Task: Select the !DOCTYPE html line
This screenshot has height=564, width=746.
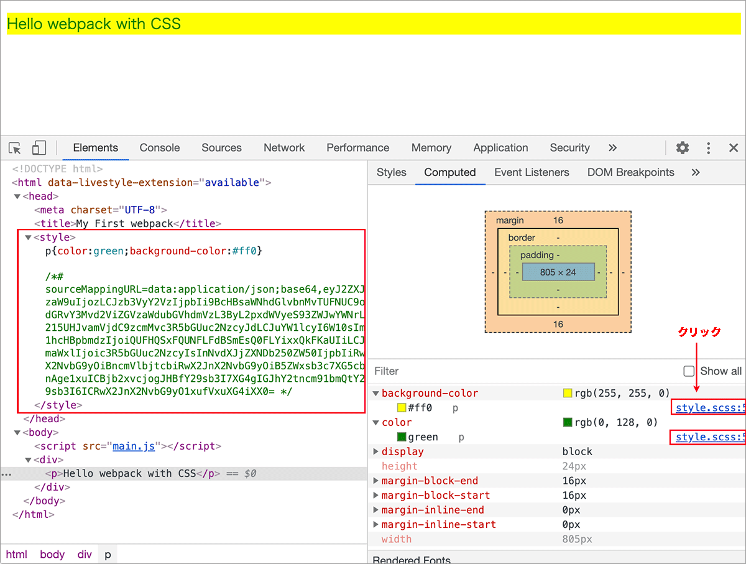Action: click(x=57, y=169)
